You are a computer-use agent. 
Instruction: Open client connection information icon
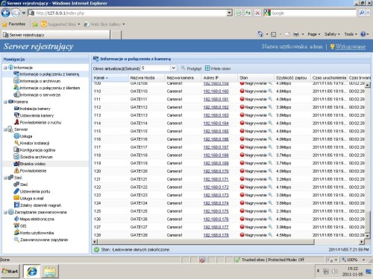16,88
